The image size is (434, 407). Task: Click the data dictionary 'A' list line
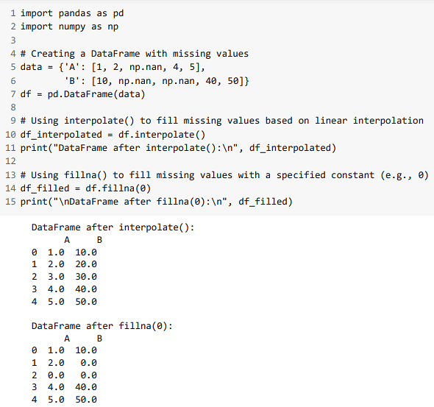(113, 67)
